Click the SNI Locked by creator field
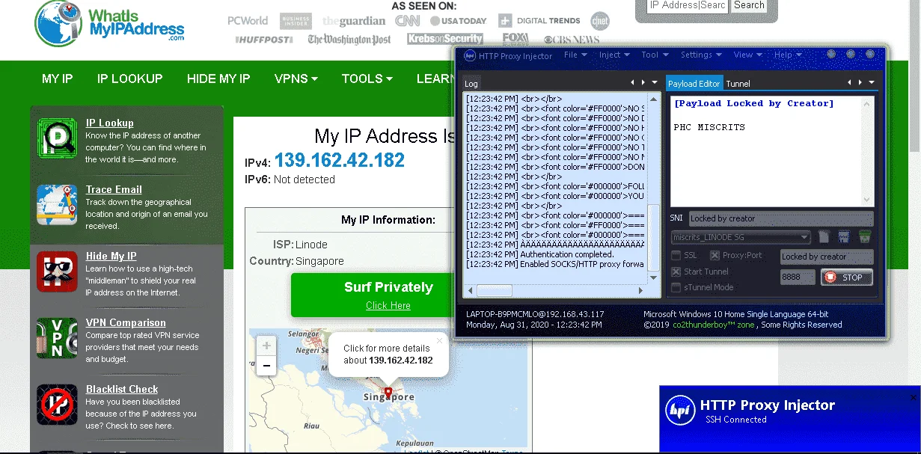Screen dimensions: 921x454 780,218
